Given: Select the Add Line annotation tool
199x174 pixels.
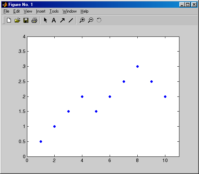Looking at the screenshot, I should (x=71, y=20).
